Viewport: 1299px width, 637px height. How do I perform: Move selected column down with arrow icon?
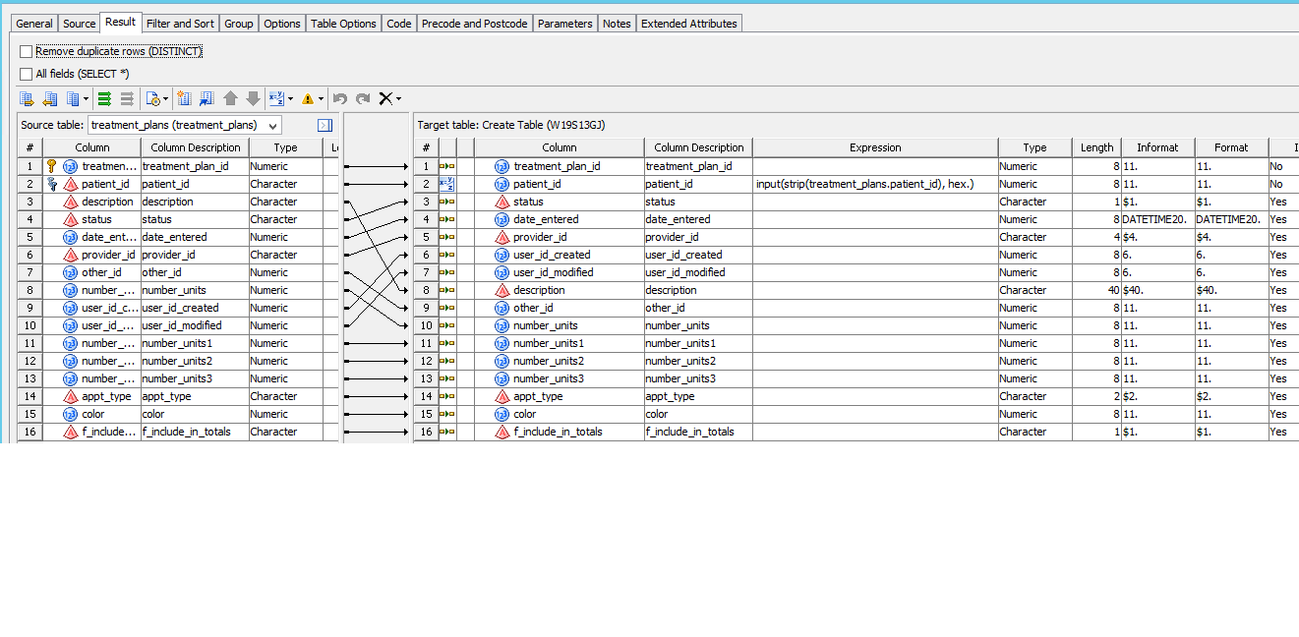(x=253, y=98)
